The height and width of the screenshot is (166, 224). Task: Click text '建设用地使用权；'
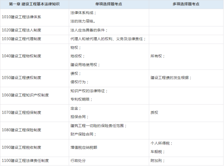point(85,65)
